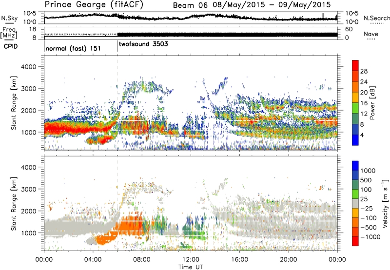Click the 20 label on power colorbar
390x270 pixels.
(364, 93)
